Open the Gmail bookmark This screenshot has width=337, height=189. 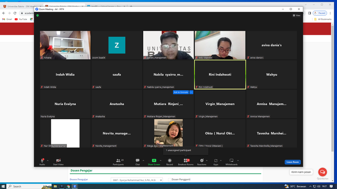click(7, 19)
